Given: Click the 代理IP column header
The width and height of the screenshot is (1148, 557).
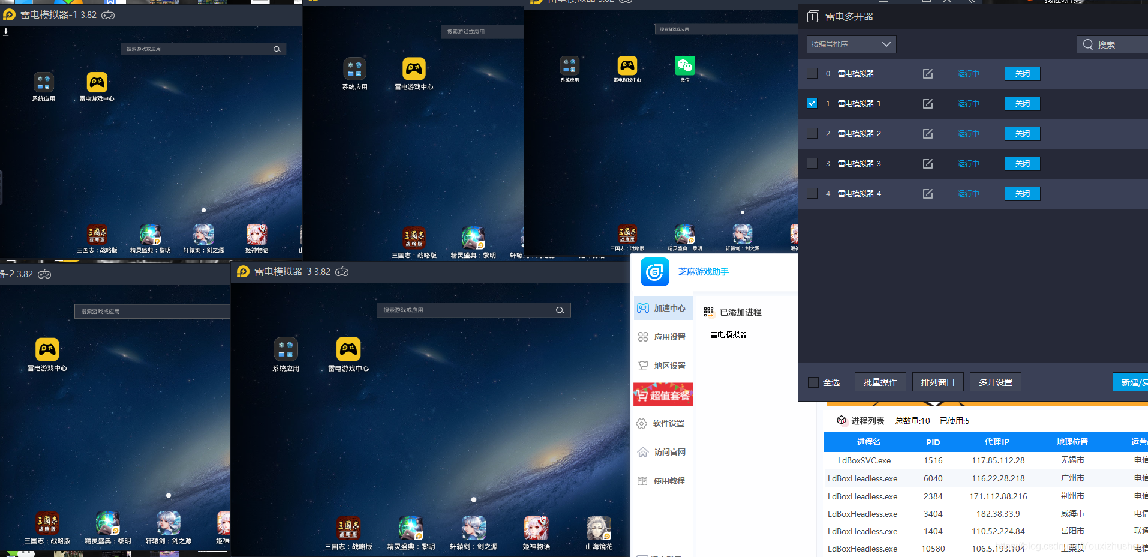Looking at the screenshot, I should pyautogui.click(x=997, y=442).
